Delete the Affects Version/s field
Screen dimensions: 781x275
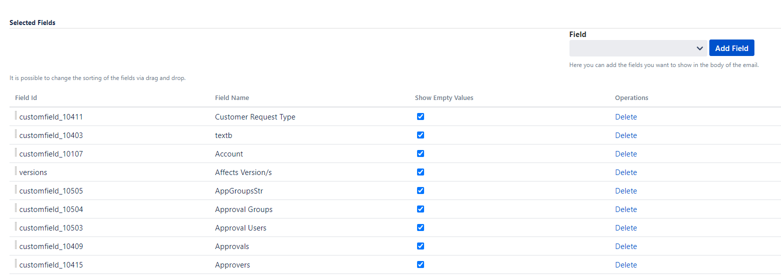tap(626, 172)
